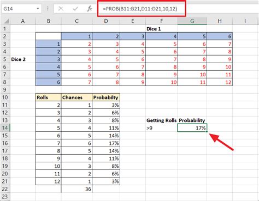The image size is (259, 201).
Task: Select row 14 header
Action: pyautogui.click(x=5, y=128)
